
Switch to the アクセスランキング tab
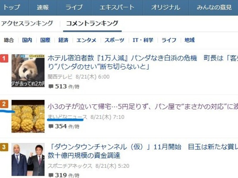27,23
